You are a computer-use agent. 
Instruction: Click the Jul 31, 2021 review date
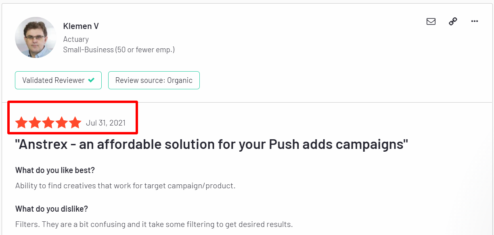click(x=106, y=123)
